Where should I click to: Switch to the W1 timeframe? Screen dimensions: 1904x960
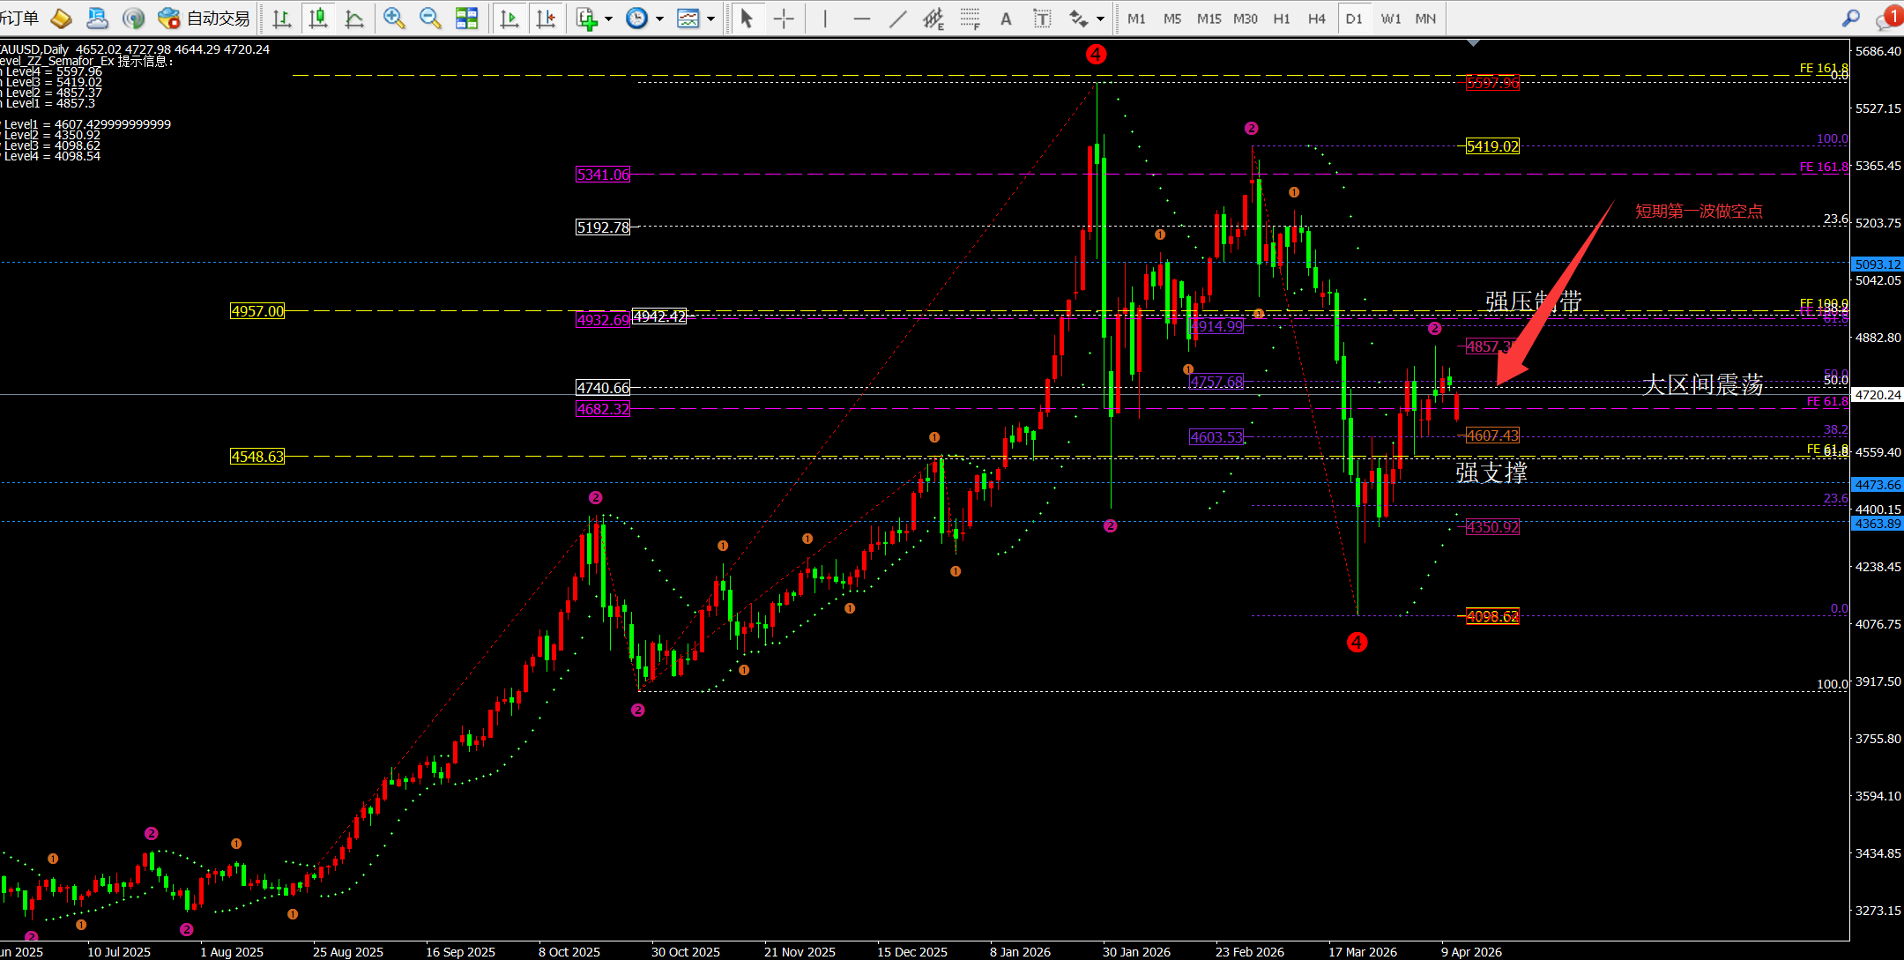(1390, 19)
